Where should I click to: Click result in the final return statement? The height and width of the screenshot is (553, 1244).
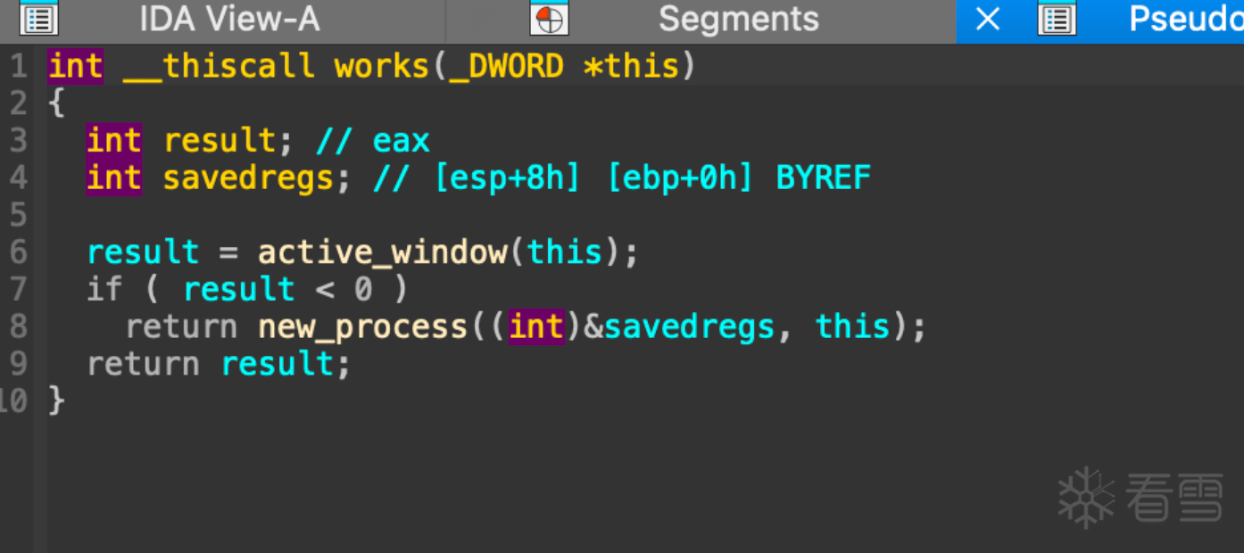pyautogui.click(x=277, y=364)
